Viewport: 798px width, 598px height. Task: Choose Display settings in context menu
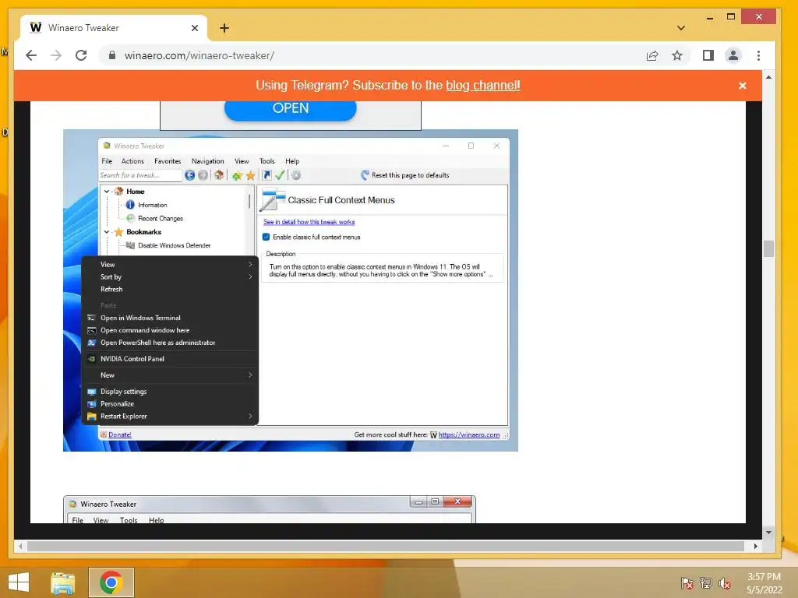pyautogui.click(x=170, y=392)
